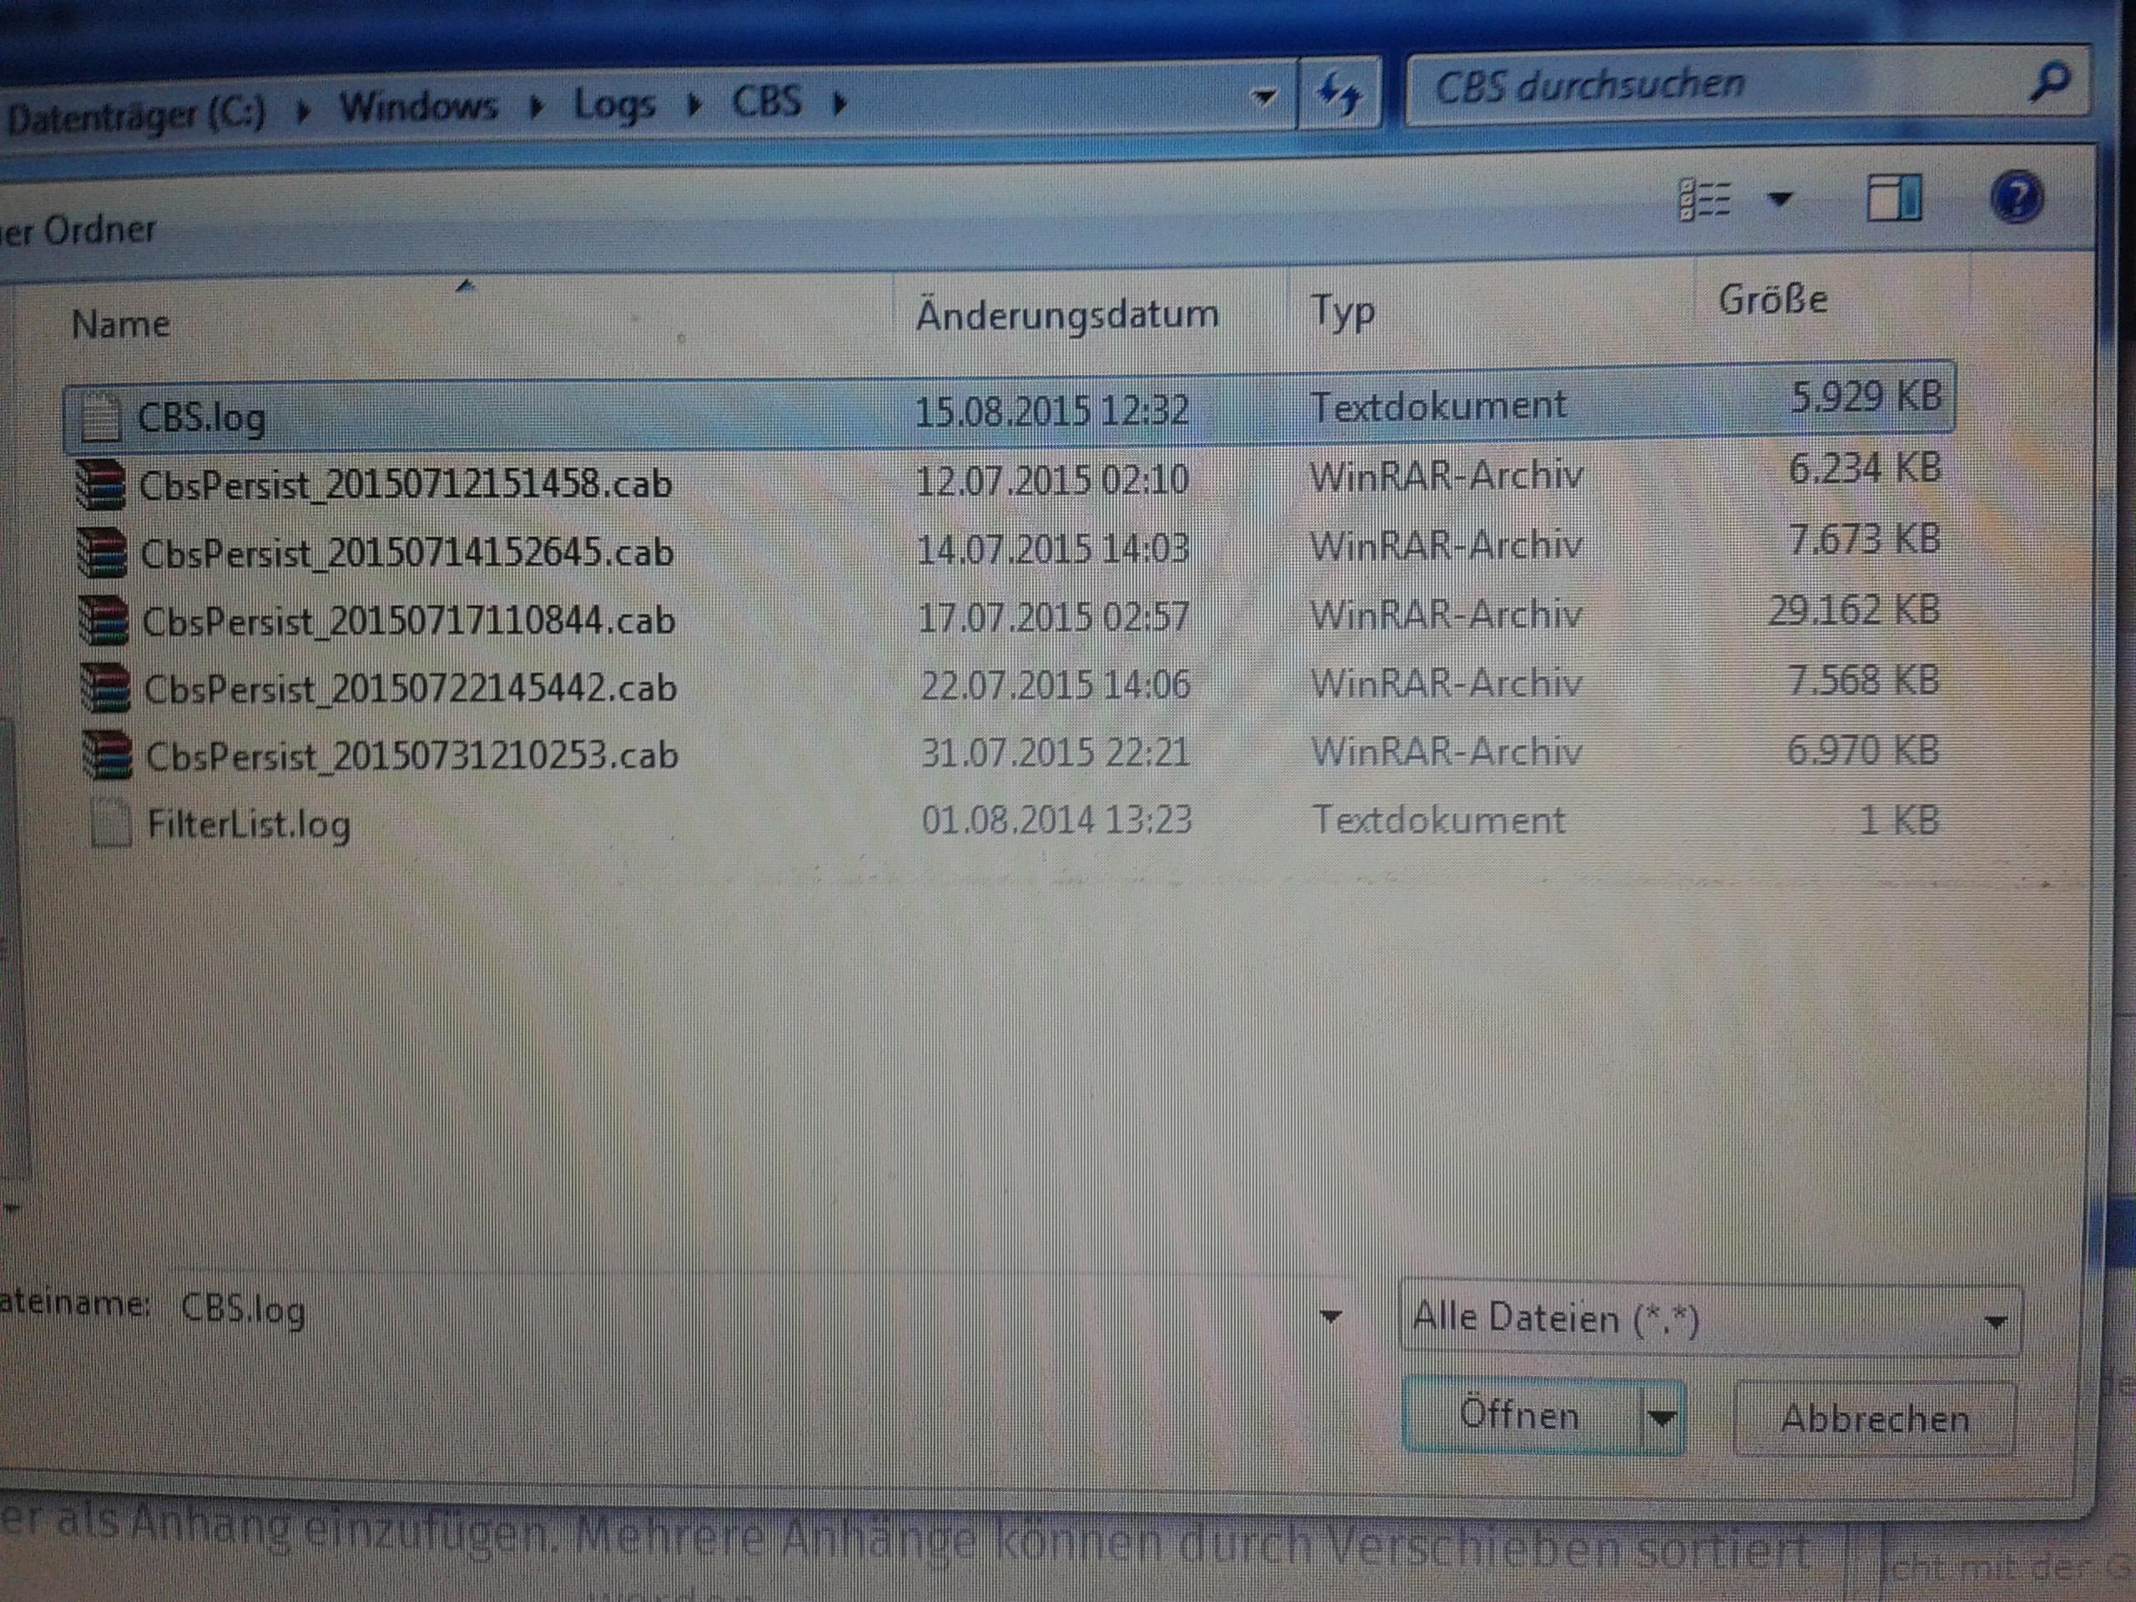Click the Öffnen button
Screen dimensions: 2136x1602
coord(1520,1416)
